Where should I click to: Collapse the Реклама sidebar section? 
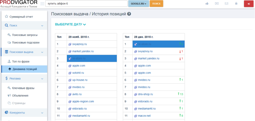coord(24,79)
